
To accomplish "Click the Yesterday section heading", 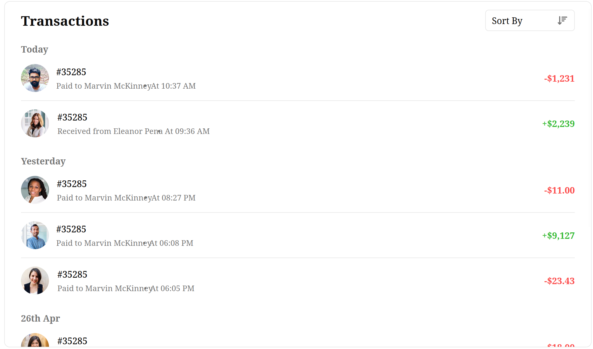I will coord(43,161).
